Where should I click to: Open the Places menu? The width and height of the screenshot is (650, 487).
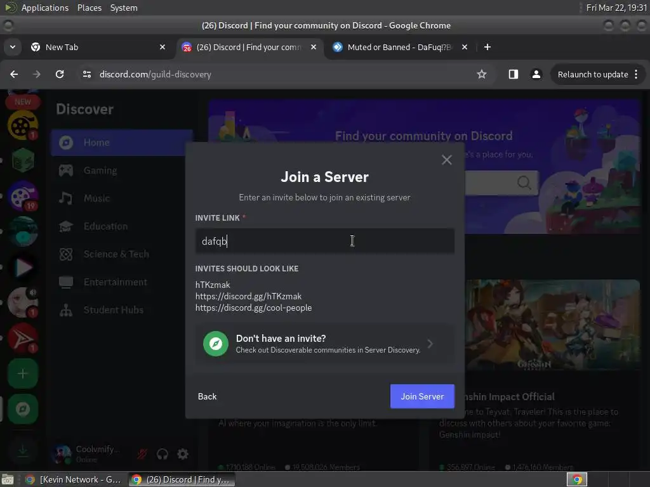coord(89,8)
